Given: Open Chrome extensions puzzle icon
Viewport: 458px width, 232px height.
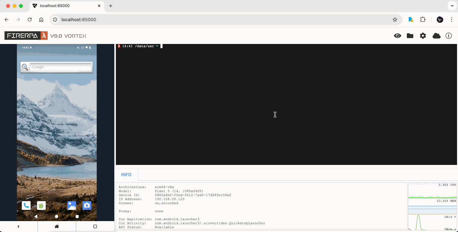Looking at the screenshot, I should [423, 20].
